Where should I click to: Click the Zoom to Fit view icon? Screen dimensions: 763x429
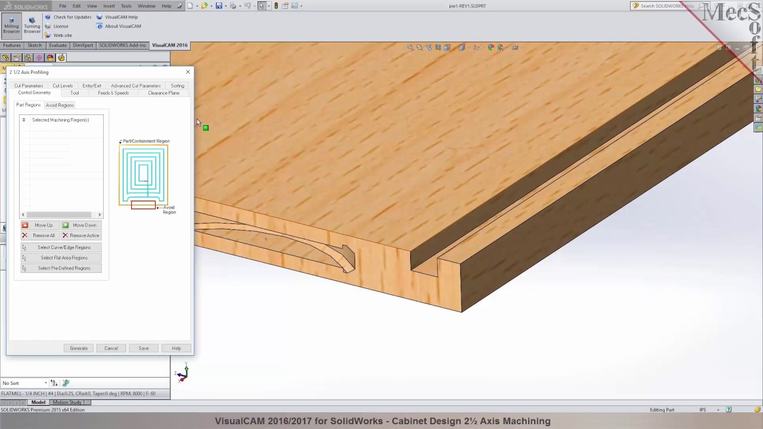[x=410, y=48]
